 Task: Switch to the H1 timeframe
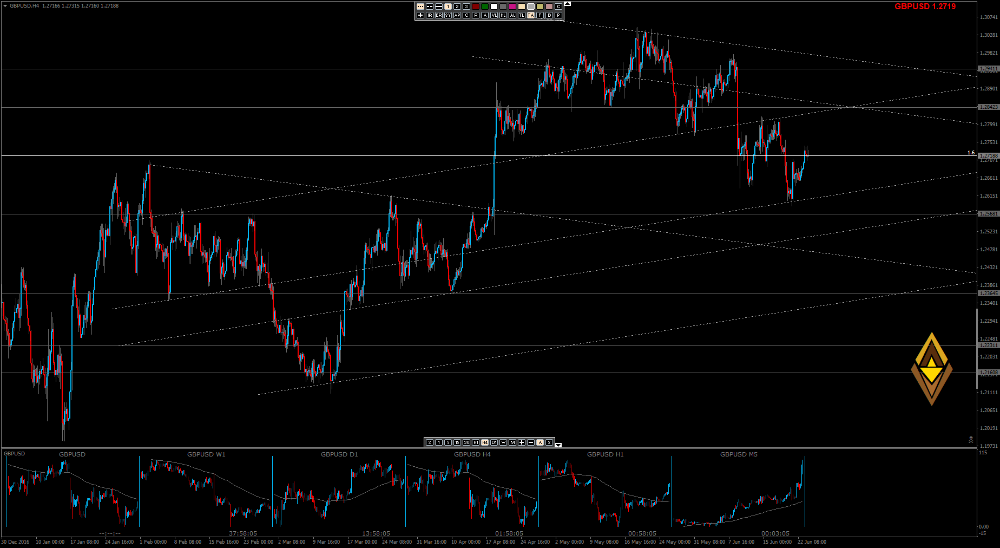pos(476,442)
